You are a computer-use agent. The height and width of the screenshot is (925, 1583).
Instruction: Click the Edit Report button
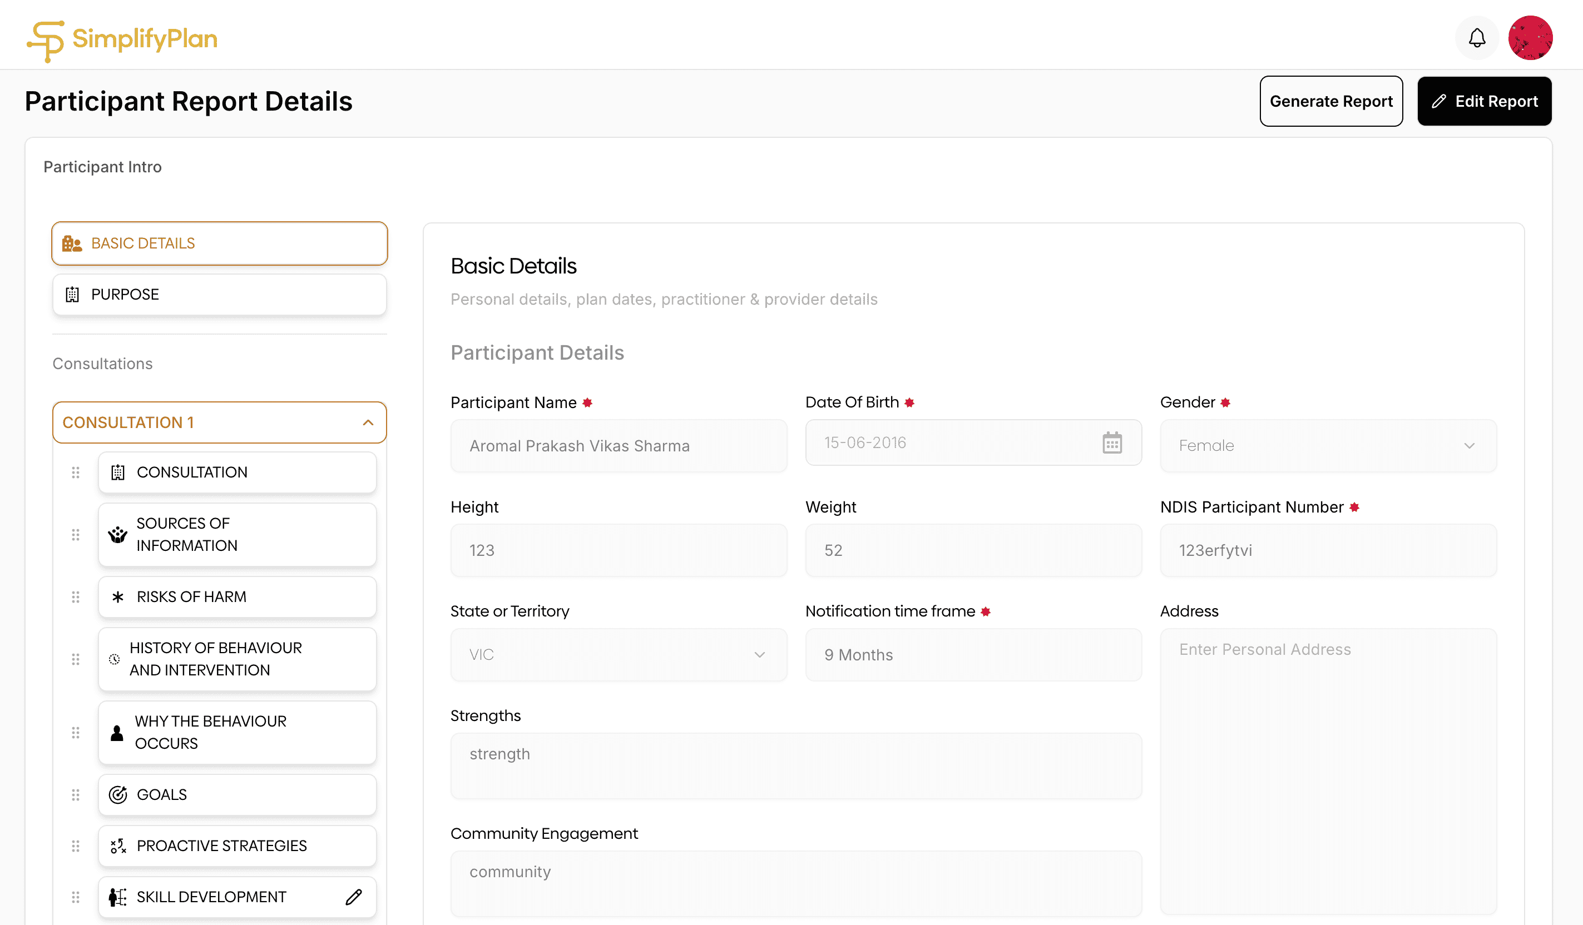(1484, 101)
